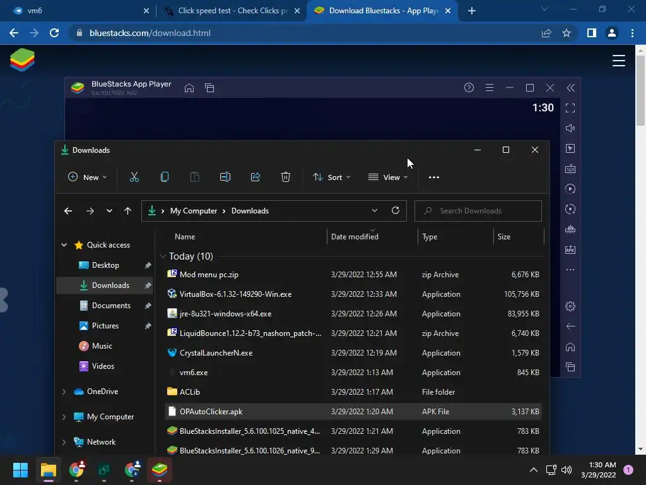
Task: Reload the Chrome page
Action: [54, 33]
